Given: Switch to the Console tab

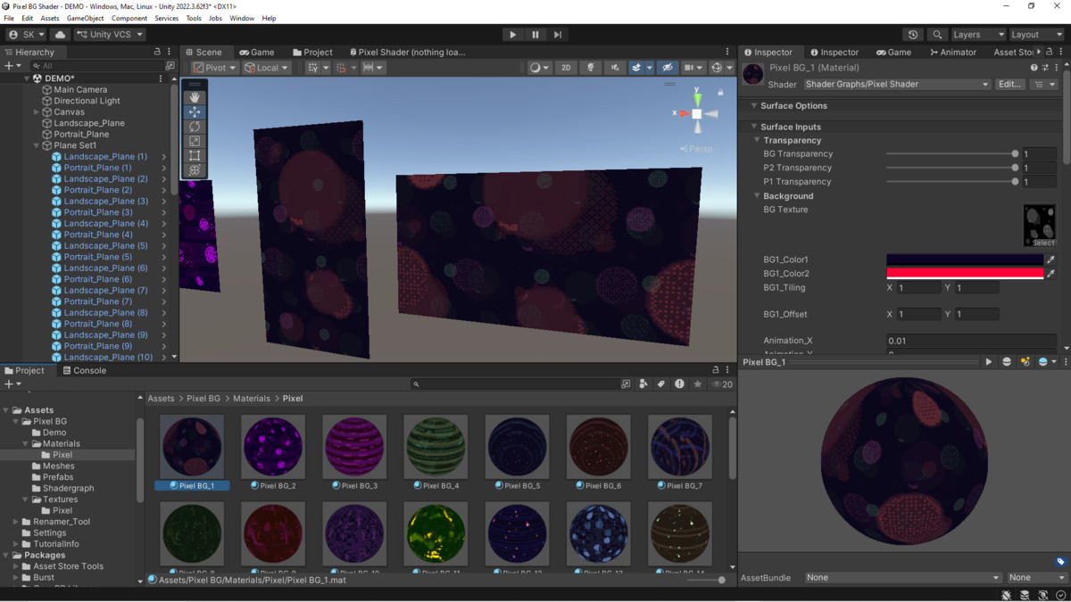Looking at the screenshot, I should coord(85,370).
